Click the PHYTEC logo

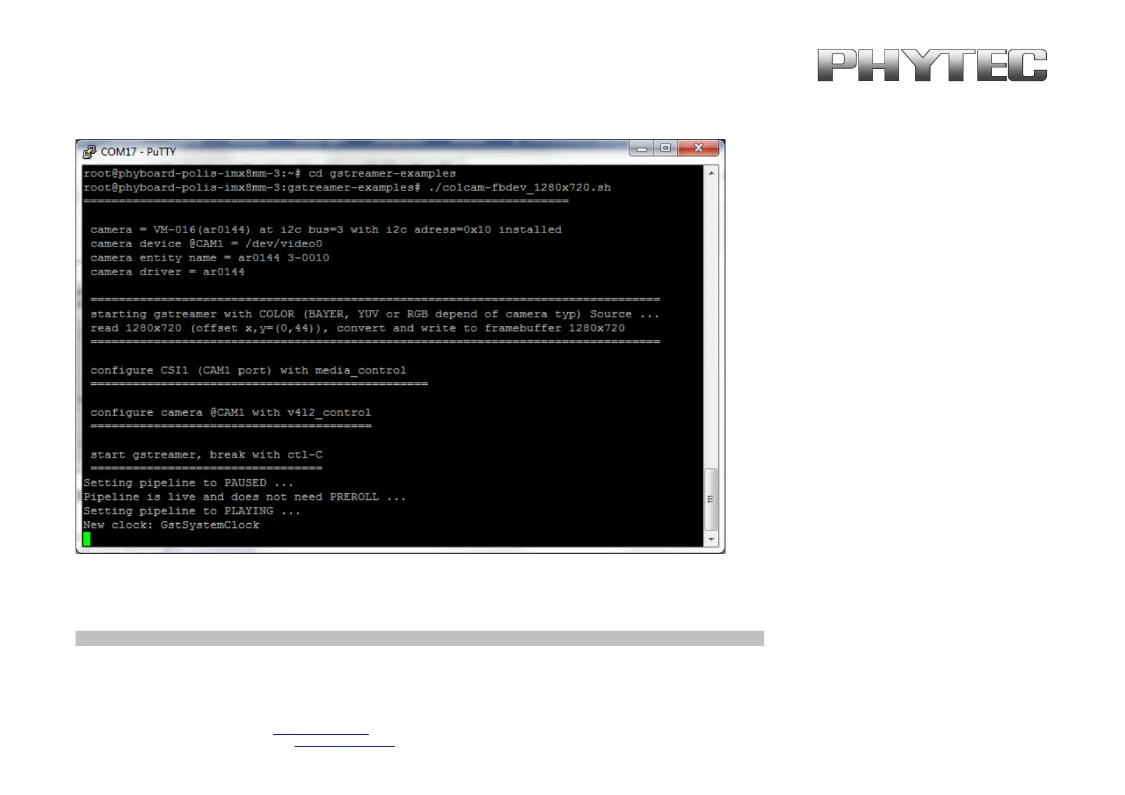(932, 65)
